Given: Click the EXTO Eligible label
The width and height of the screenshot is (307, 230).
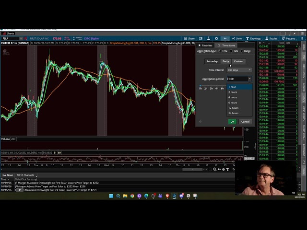Looking at the screenshot, I should tap(92, 38).
